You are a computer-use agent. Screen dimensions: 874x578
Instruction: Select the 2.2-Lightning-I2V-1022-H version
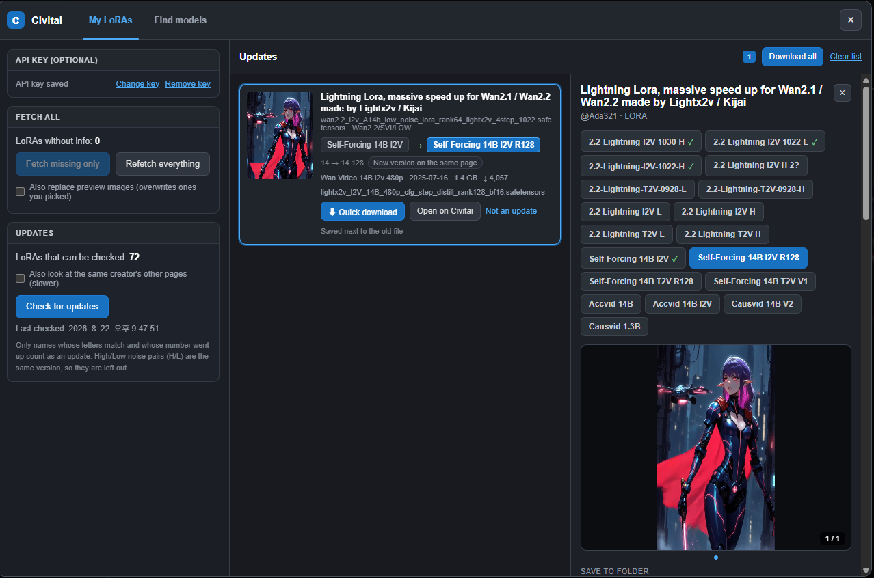pyautogui.click(x=641, y=165)
